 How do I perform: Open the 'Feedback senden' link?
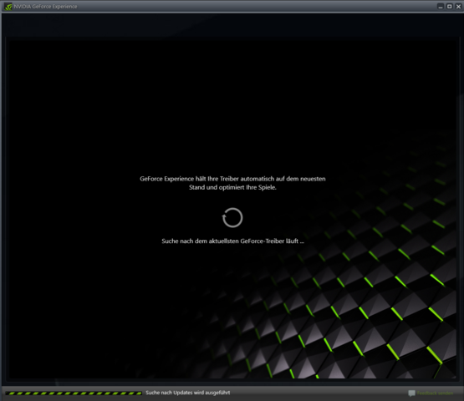(x=435, y=393)
